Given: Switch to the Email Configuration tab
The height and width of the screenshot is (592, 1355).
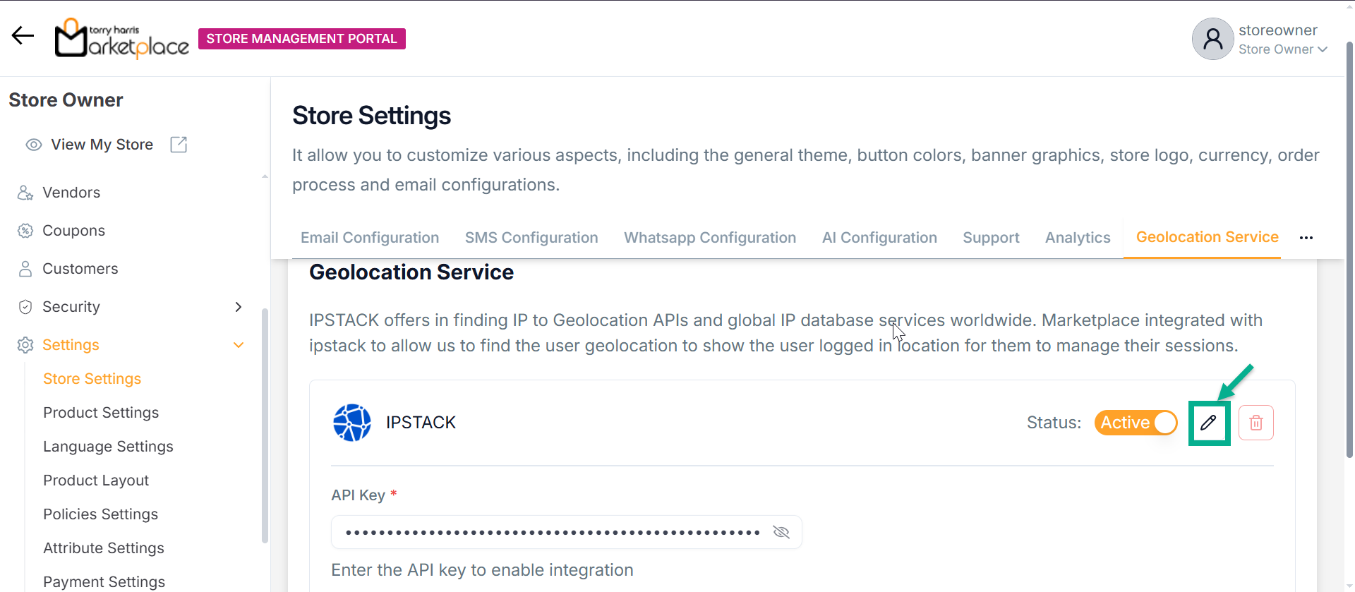Looking at the screenshot, I should (370, 238).
